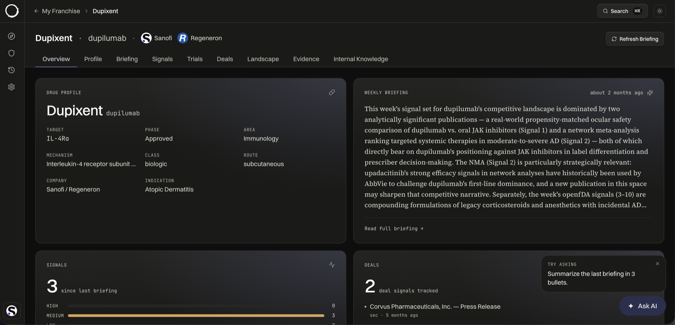Open the history clock icon in sidebar

pos(12,70)
